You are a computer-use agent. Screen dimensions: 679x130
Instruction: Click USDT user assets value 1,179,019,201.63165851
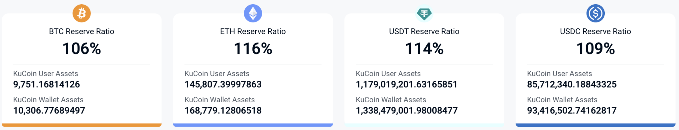pyautogui.click(x=406, y=84)
